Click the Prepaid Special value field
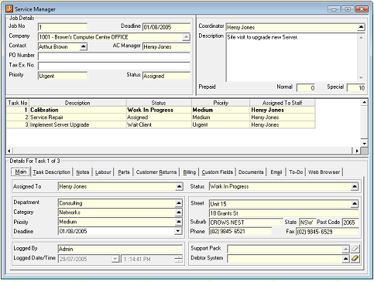Viewport: 374px width, 282px height. coord(356,88)
